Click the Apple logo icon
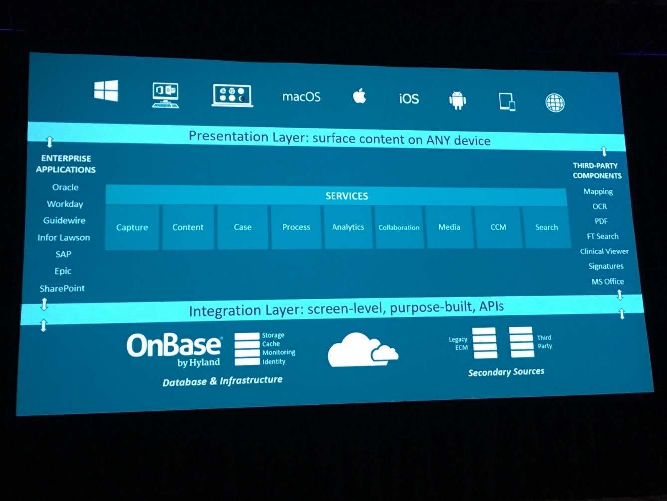 [x=360, y=96]
